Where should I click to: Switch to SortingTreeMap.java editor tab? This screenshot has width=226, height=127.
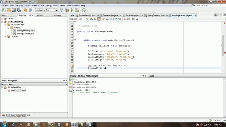(x=156, y=16)
